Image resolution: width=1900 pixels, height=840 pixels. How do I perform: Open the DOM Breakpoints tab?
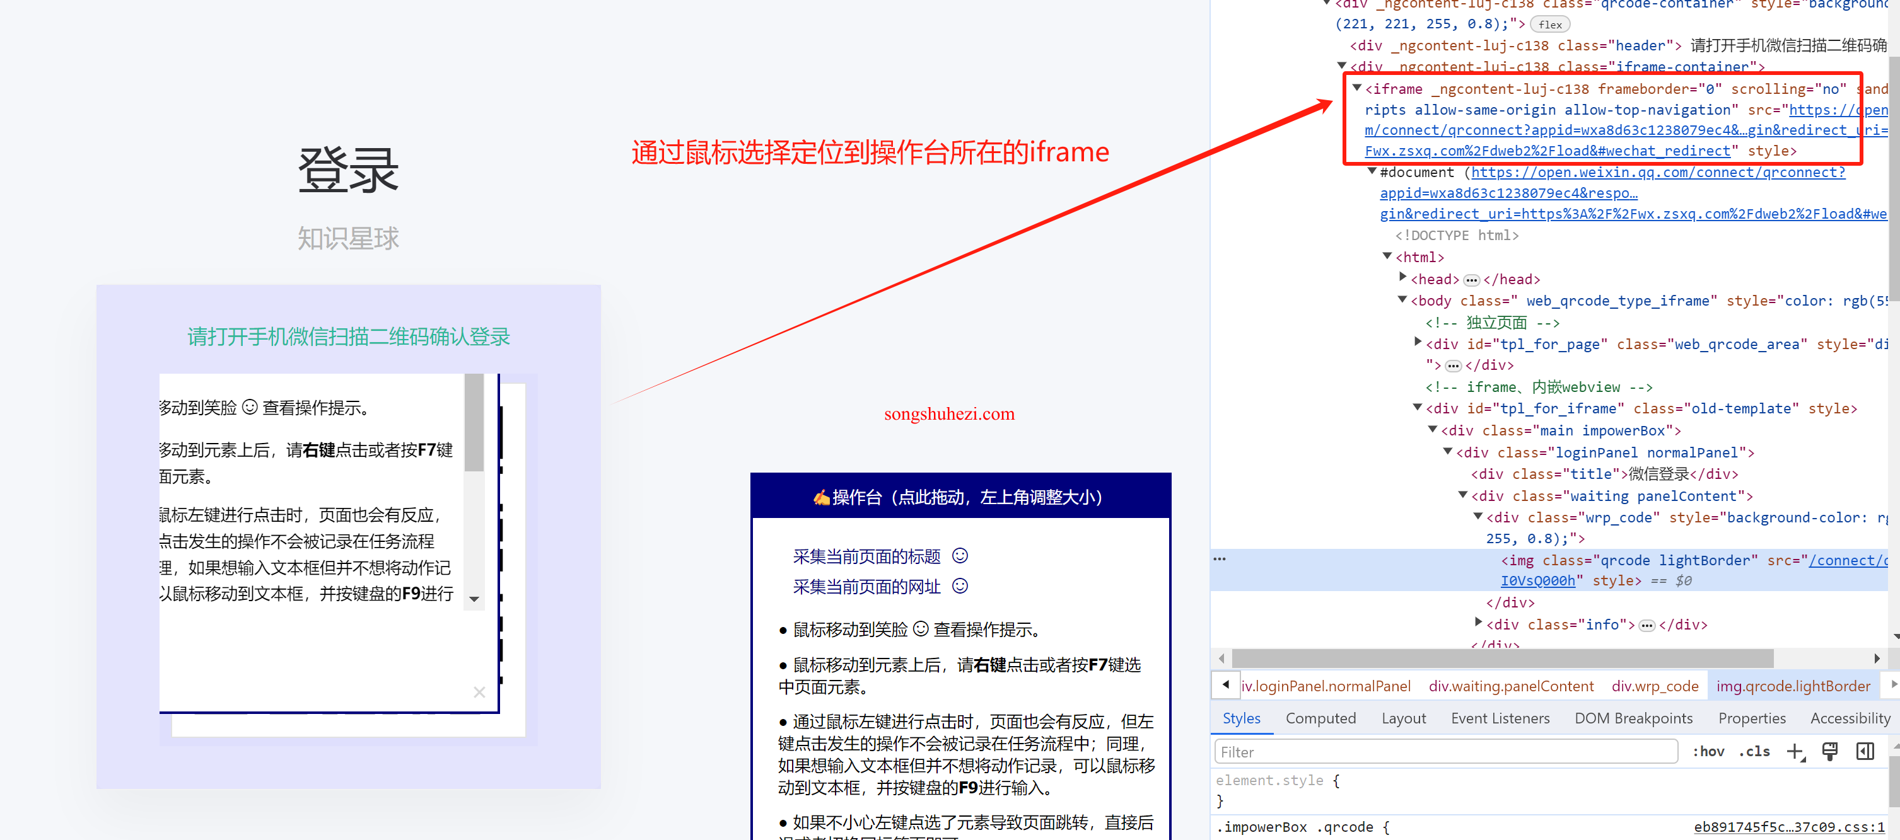click(1633, 718)
